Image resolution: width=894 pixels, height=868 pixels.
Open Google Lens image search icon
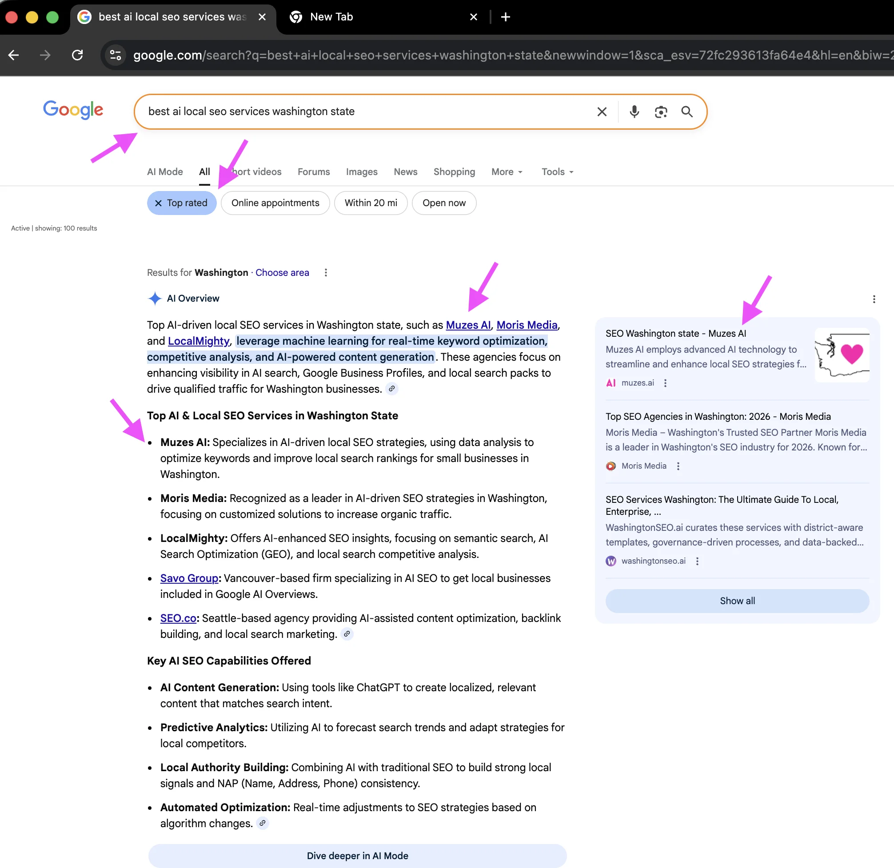660,112
